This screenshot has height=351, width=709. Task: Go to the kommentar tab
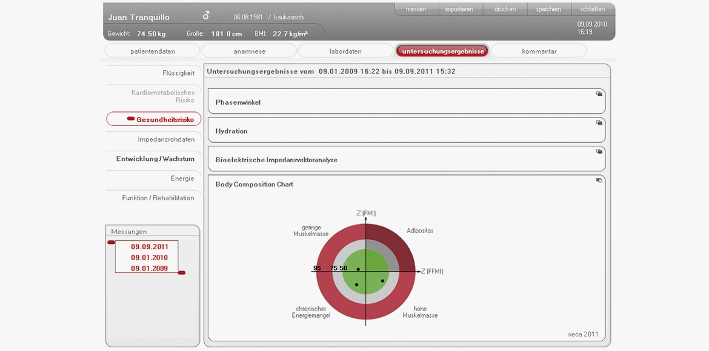point(539,51)
